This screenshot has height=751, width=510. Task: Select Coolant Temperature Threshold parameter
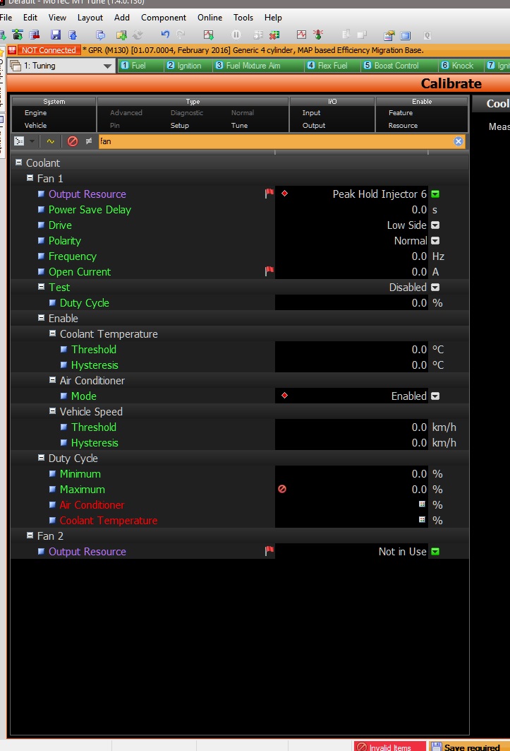[x=94, y=349]
